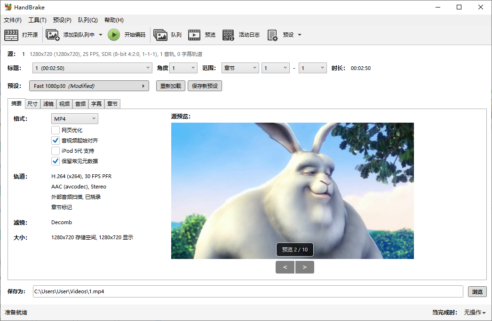
Task: Click the 时长 value 00:02:50
Action: [361, 68]
